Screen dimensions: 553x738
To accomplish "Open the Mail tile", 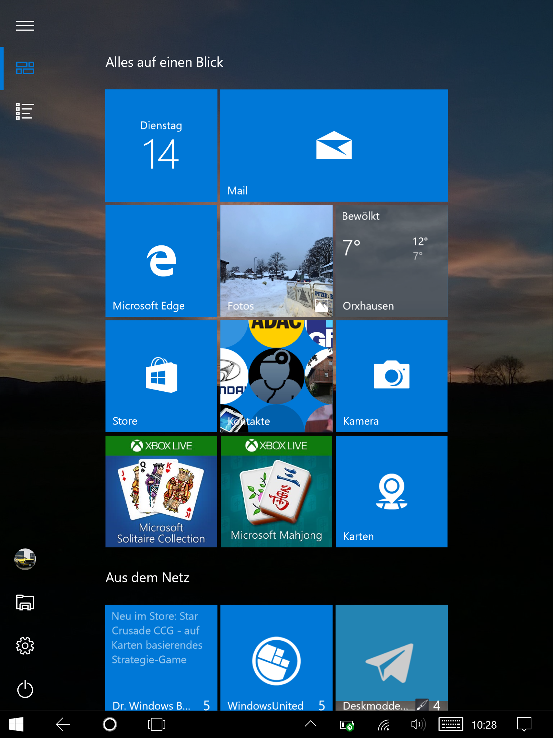I will pos(334,145).
